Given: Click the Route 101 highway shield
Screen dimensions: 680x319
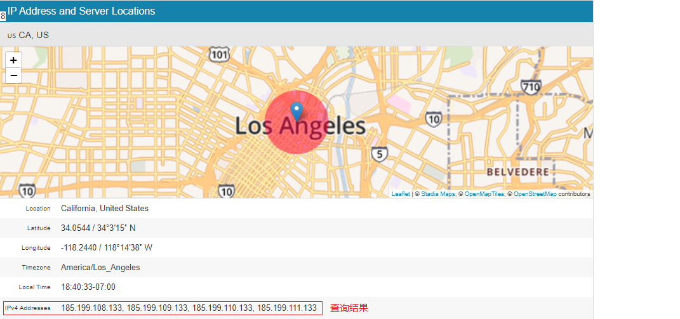Looking at the screenshot, I should coord(218,55).
